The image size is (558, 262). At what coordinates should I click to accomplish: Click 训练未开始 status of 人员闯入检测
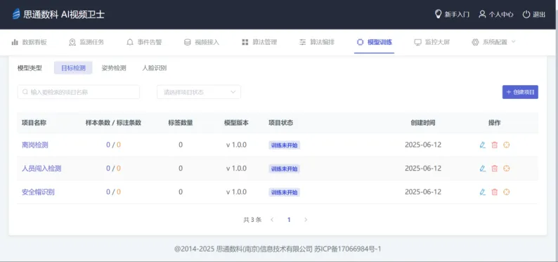tap(285, 169)
